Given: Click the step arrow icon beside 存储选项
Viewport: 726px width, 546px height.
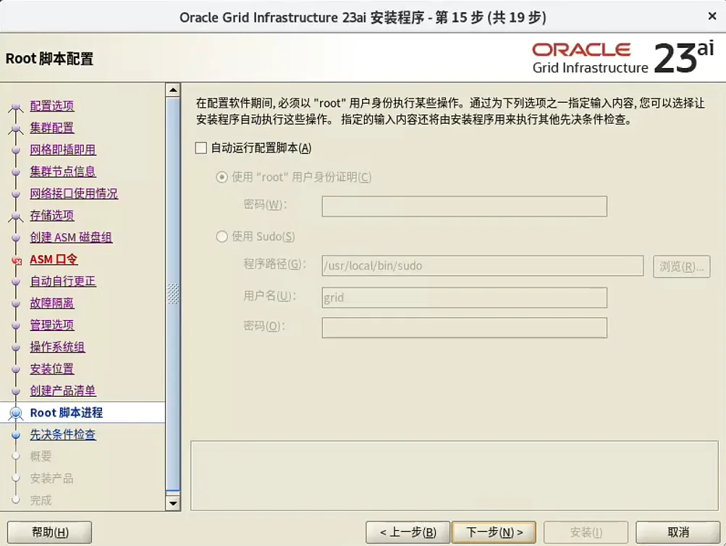Looking at the screenshot, I should click(17, 215).
